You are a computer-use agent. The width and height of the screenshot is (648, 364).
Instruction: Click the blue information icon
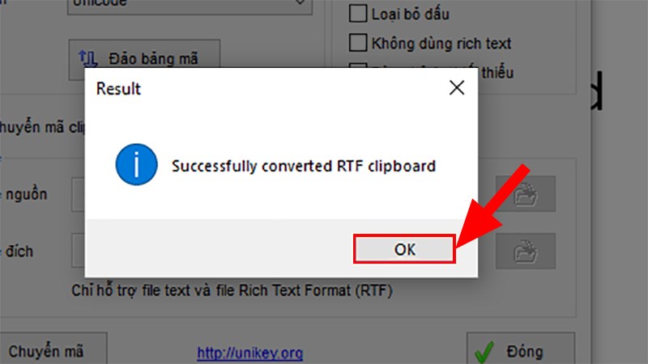point(136,164)
